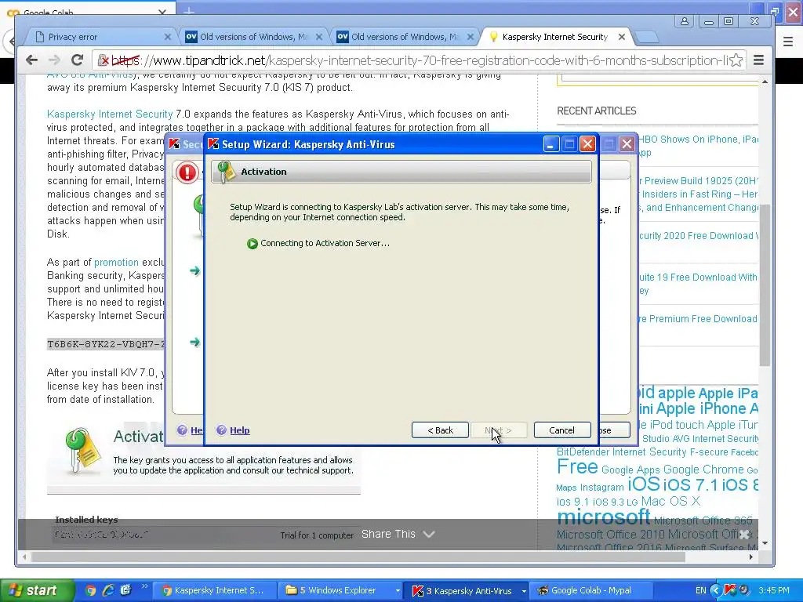Click the Installed keys label
803x602 pixels.
click(86, 520)
